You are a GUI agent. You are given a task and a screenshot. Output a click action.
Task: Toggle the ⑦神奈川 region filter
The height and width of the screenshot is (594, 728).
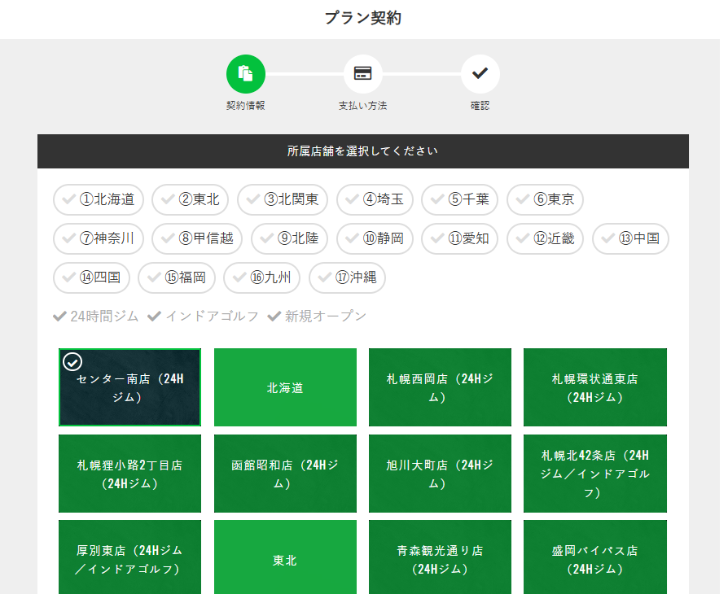pyautogui.click(x=99, y=238)
